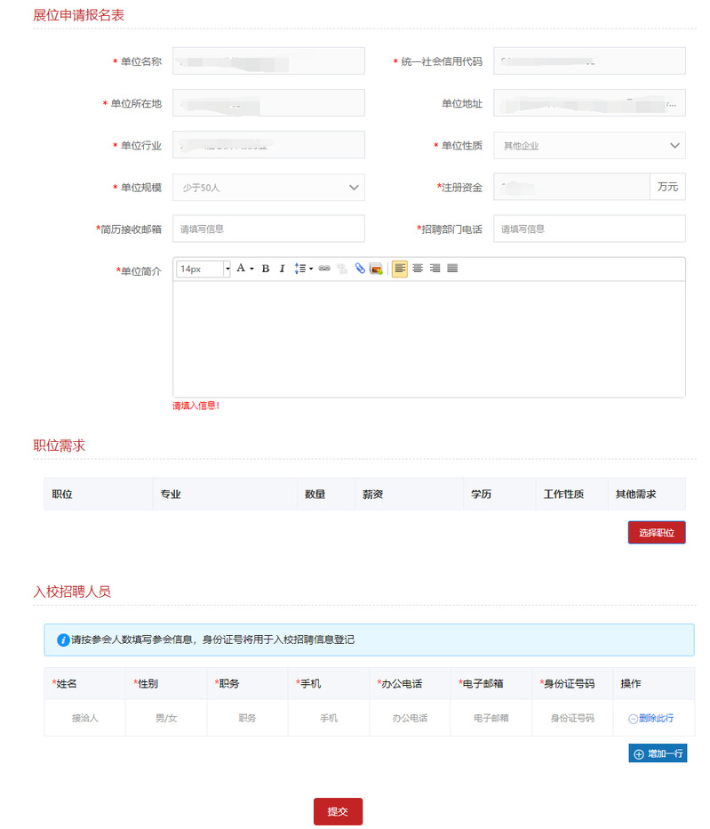This screenshot has height=829, width=710.
Task: Select left-align text in the editor
Action: [x=400, y=269]
